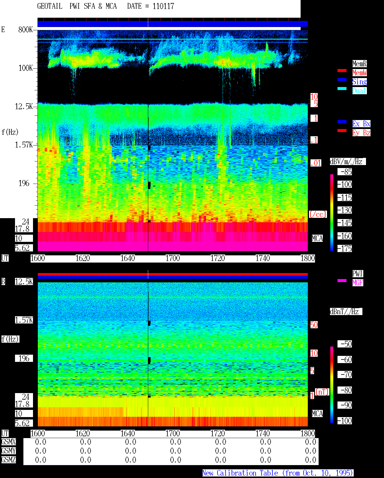The width and height of the screenshot is (384, 478).
Task: Click the GSMZ row label
Action: [x=8, y=460]
